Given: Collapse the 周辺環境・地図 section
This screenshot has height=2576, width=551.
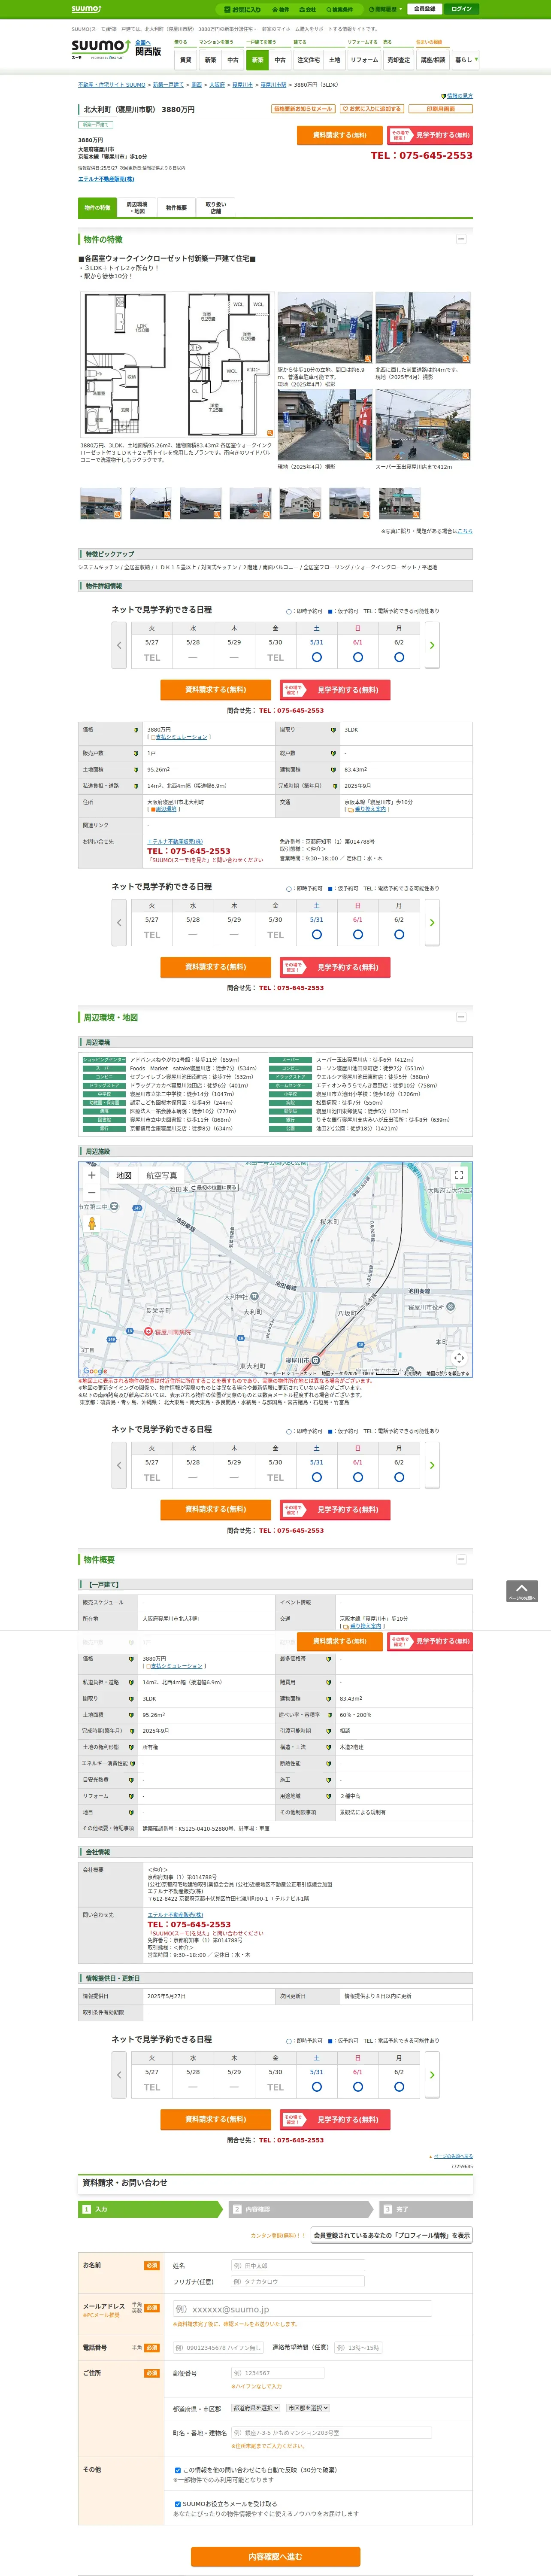Looking at the screenshot, I should click(x=461, y=1017).
